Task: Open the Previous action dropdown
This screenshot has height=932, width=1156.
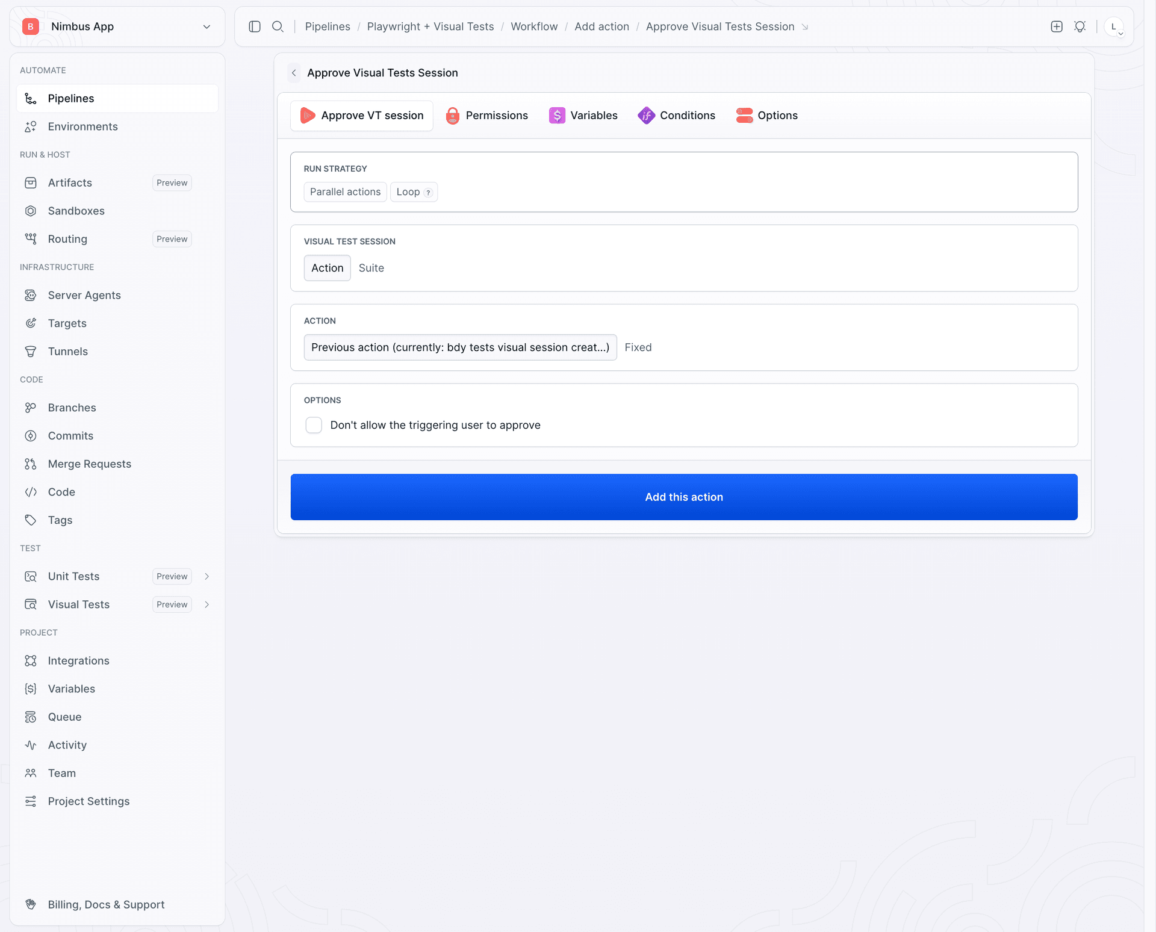Action: point(460,347)
